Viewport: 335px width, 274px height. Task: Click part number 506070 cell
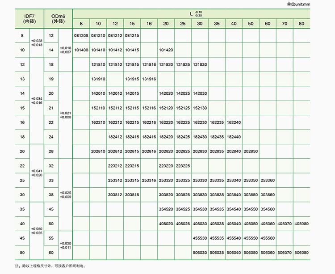click(x=285, y=253)
